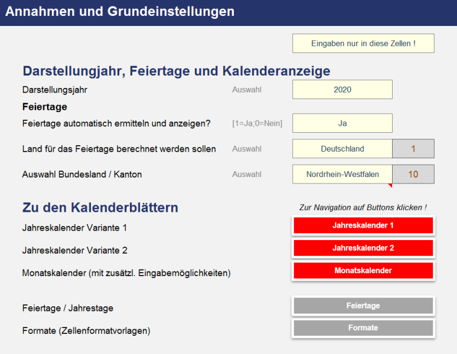The image size is (457, 354).
Task: Click the gray cell with value 10
Action: tap(413, 174)
